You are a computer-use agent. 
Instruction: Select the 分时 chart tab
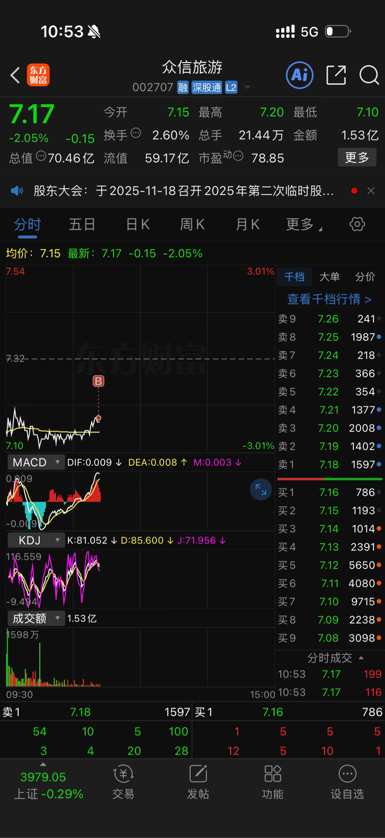click(28, 224)
